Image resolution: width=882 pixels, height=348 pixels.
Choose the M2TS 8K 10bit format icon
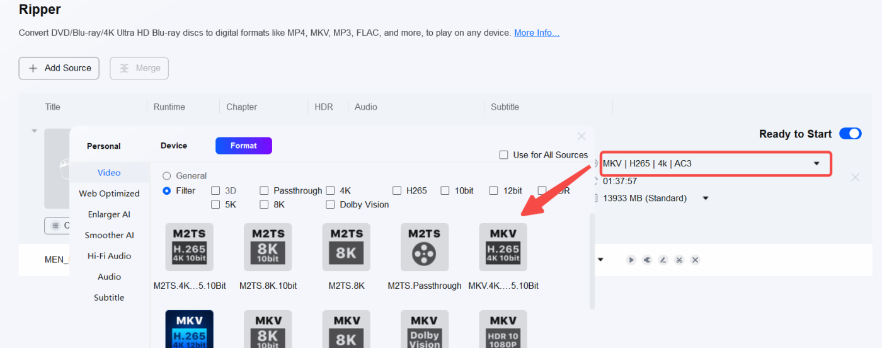click(x=268, y=247)
